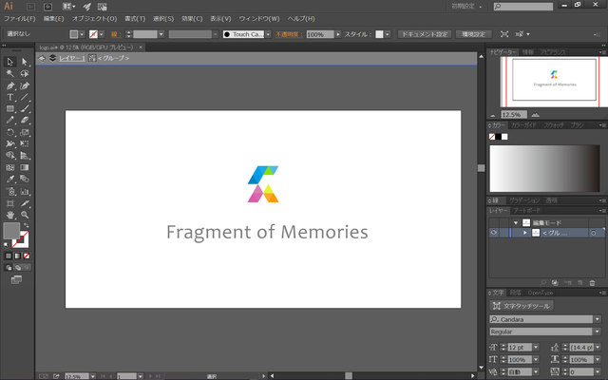608x380 pixels.
Task: Click target circle of the group layer
Action: pyautogui.click(x=593, y=233)
